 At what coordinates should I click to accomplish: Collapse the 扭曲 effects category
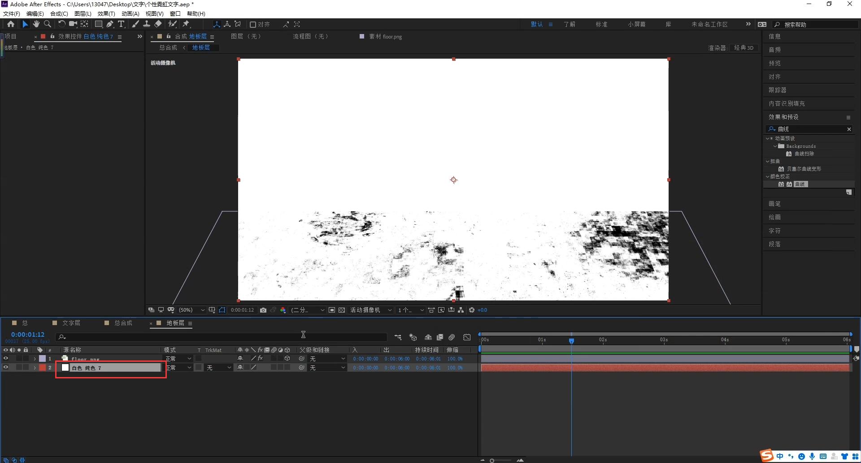click(x=767, y=161)
